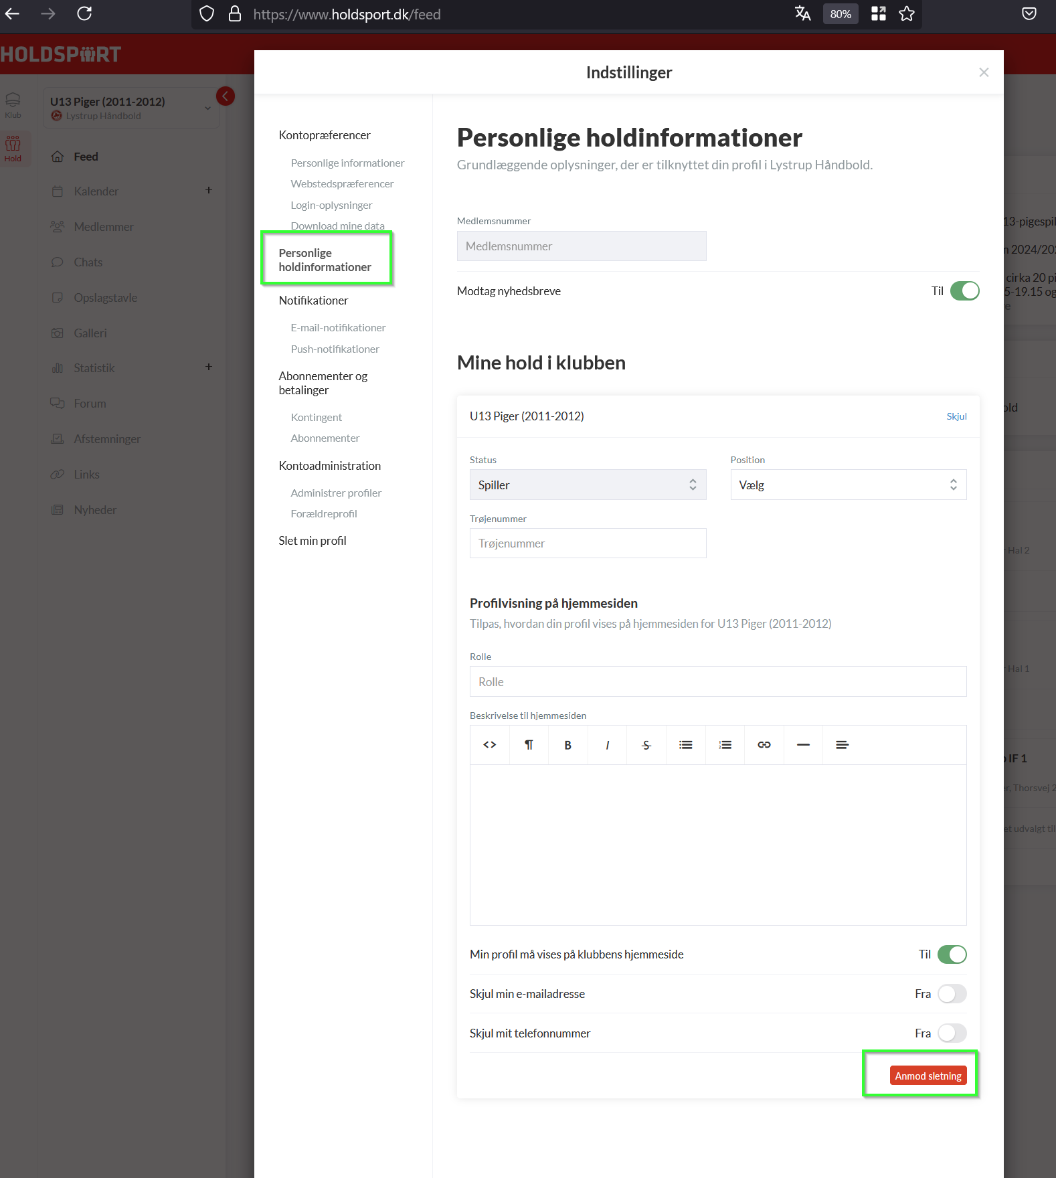Enable Skjul min e-mailadresse switch
The width and height of the screenshot is (1056, 1178).
pyautogui.click(x=952, y=994)
